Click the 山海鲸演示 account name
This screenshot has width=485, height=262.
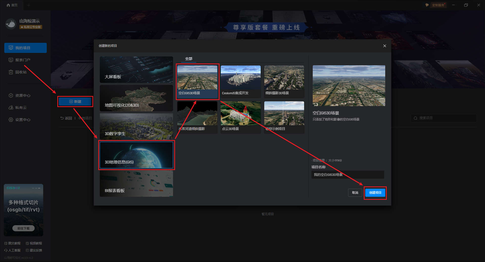(x=30, y=21)
